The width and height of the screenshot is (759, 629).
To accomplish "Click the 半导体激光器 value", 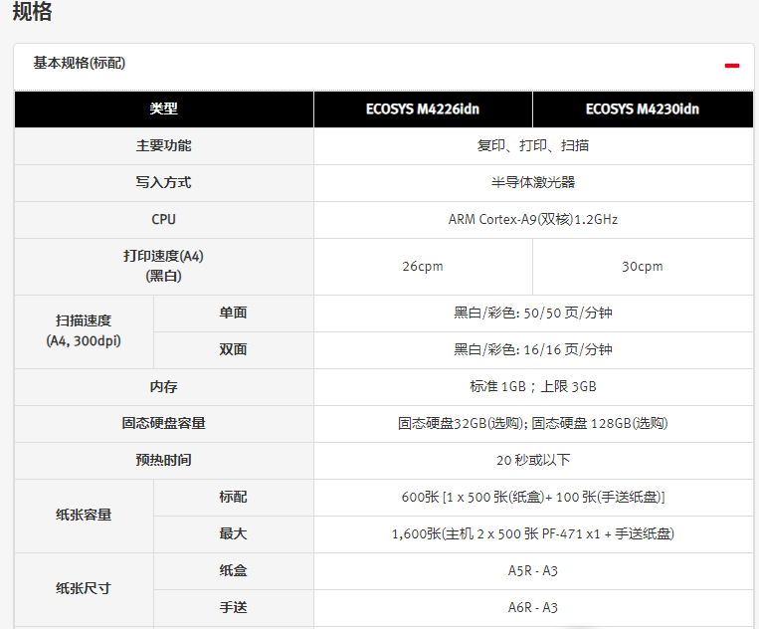I will (x=533, y=182).
